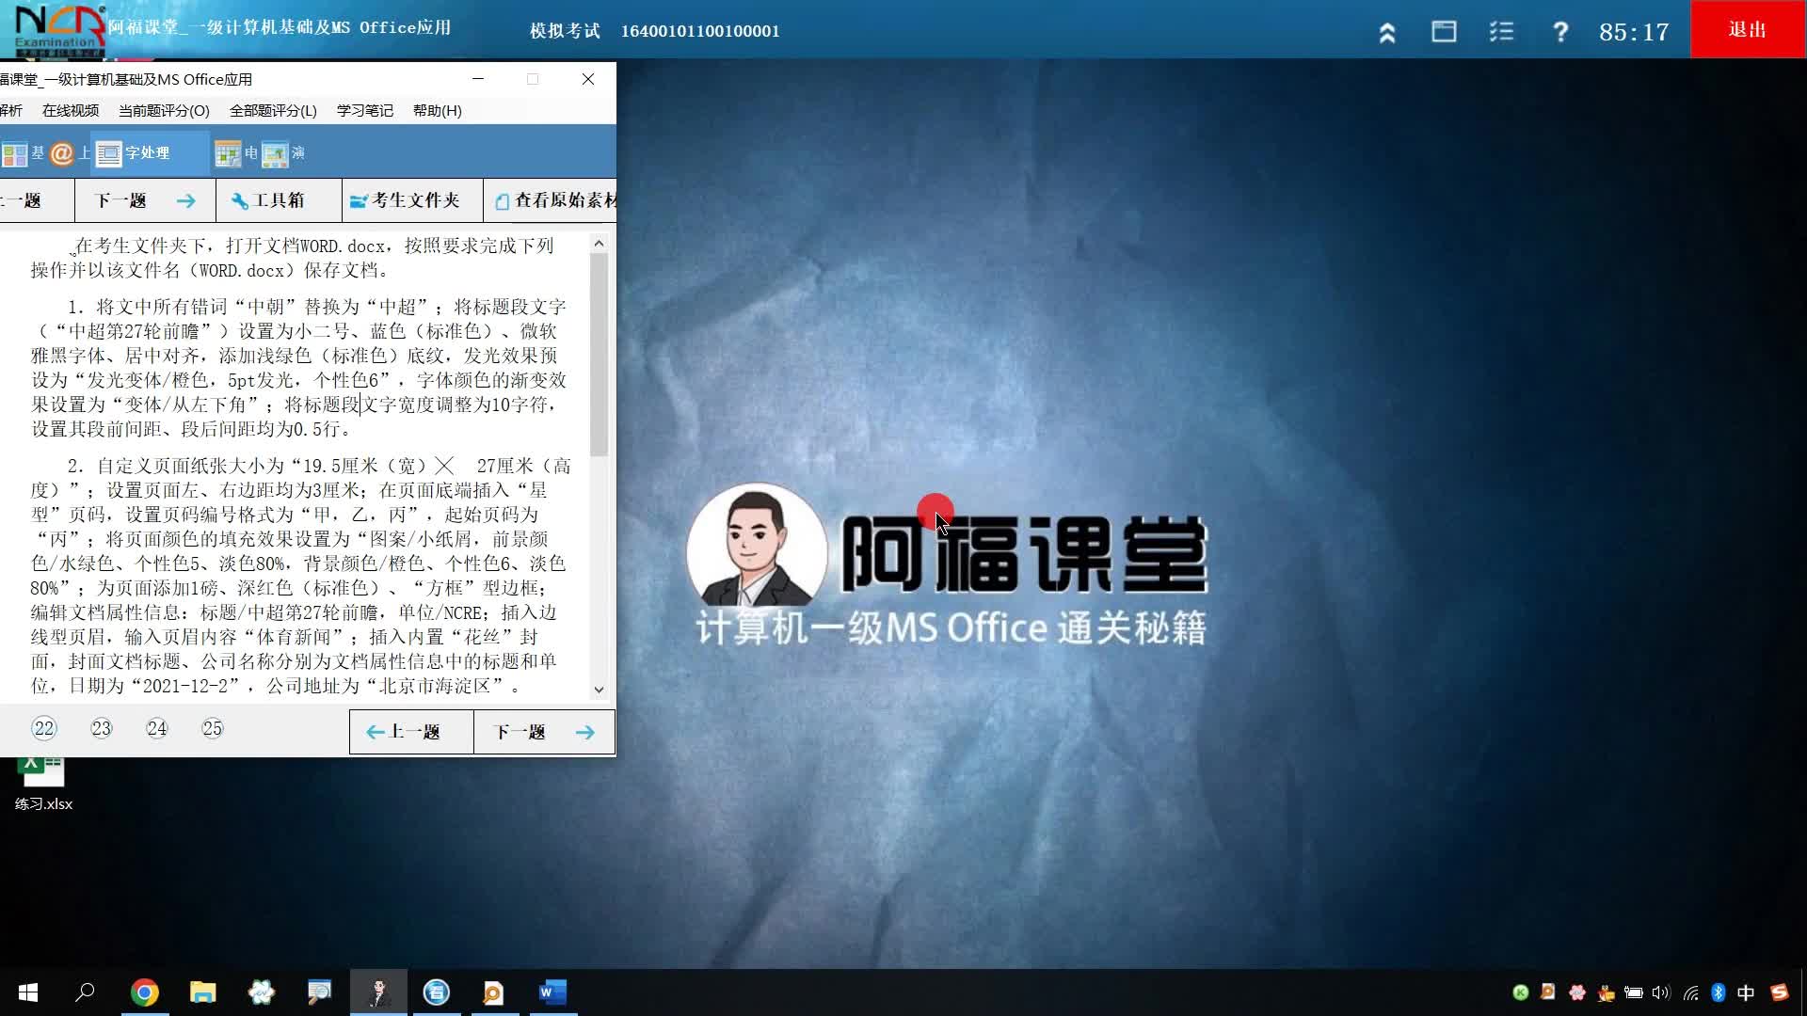Click bottom 上一题 previous question button

(x=411, y=732)
